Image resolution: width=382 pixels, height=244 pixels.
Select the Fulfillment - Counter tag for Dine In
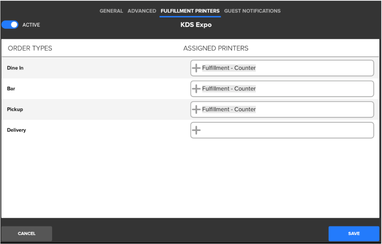tap(229, 68)
